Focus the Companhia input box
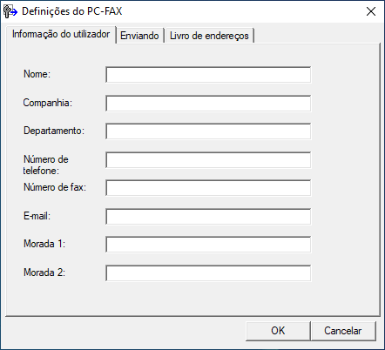This screenshot has height=350, width=385. 208,103
